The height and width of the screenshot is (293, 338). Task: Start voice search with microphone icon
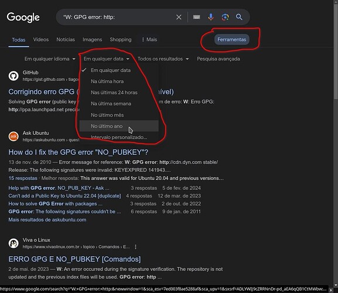coord(211,17)
